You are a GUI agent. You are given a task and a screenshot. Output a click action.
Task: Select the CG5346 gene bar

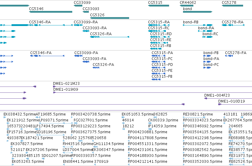[51, 12]
